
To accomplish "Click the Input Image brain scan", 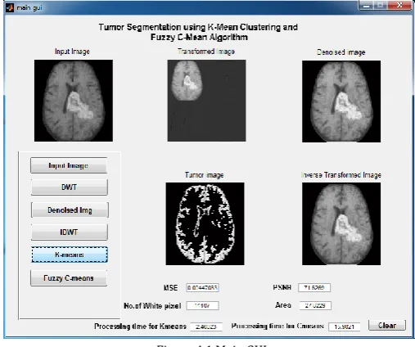I will point(74,101).
